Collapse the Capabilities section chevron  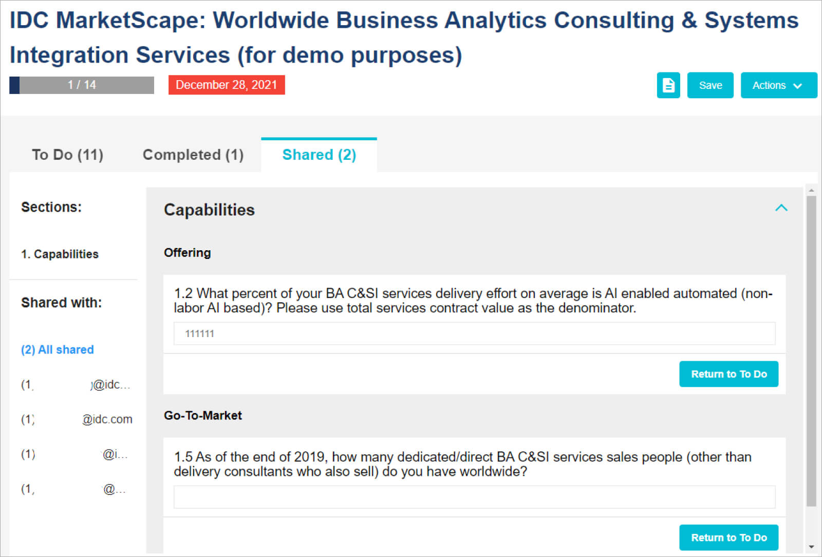tap(781, 208)
